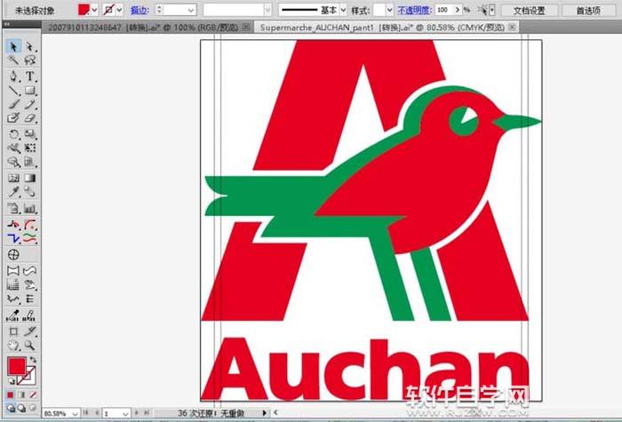Select the Blend tool
Screen dimensions: 622x422
pyautogui.click(x=29, y=192)
